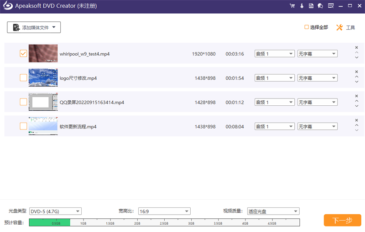The width and height of the screenshot is (365, 232).
Task: Click the file name whirlpool_w9_test4.mp4
Action: pyautogui.click(x=84, y=54)
